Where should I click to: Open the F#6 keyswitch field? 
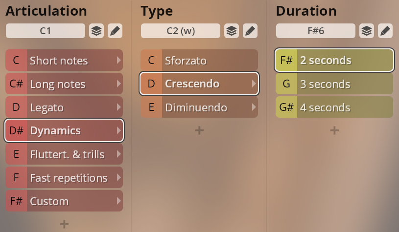point(316,31)
